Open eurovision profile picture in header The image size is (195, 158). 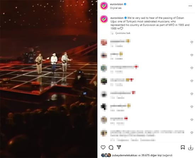(x=104, y=6)
